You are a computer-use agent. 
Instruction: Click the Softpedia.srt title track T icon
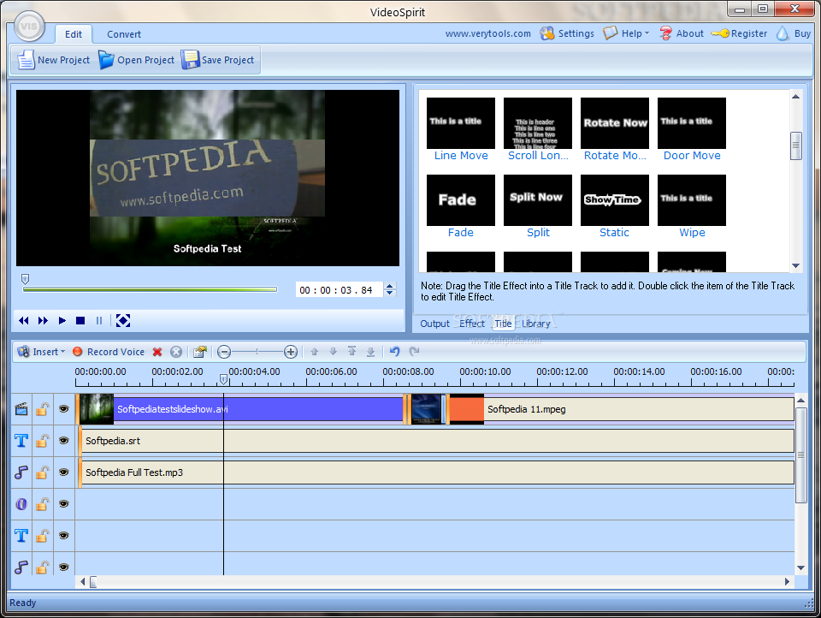point(21,440)
